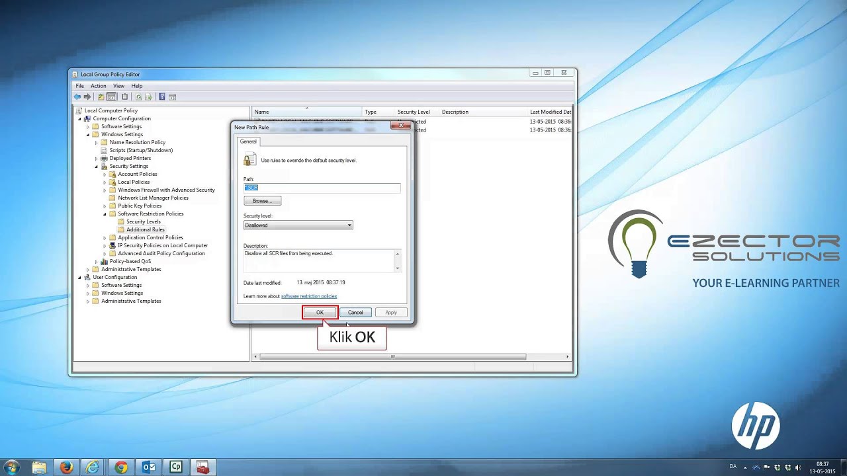
Task: Click Cancel in the New Path Rule dialog
Action: tap(355, 312)
